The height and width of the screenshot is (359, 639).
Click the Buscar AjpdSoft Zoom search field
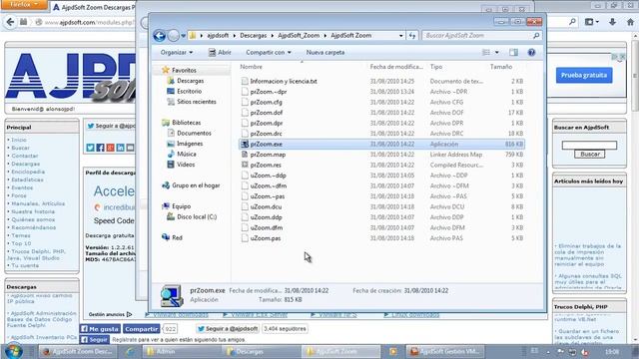[482, 36]
